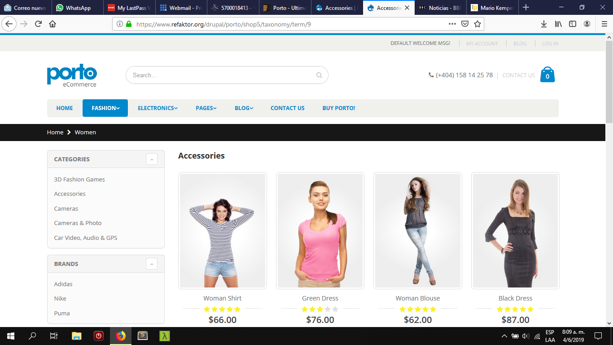
Task: Select Home in the navigation bar
Action: click(x=65, y=108)
